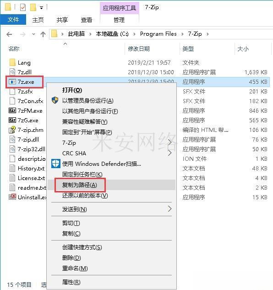Image resolution: width=273 pixels, height=290 pixels.
Task: Open the recent locations dropdown arrow
Action: [x=33, y=34]
